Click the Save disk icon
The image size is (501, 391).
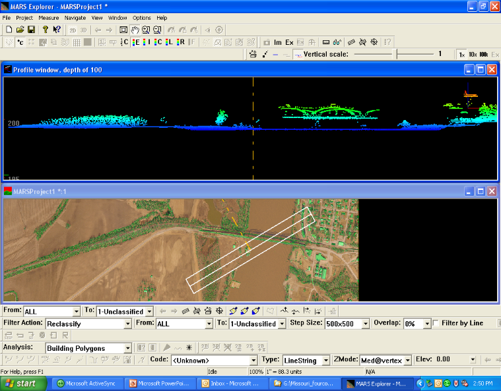point(30,30)
